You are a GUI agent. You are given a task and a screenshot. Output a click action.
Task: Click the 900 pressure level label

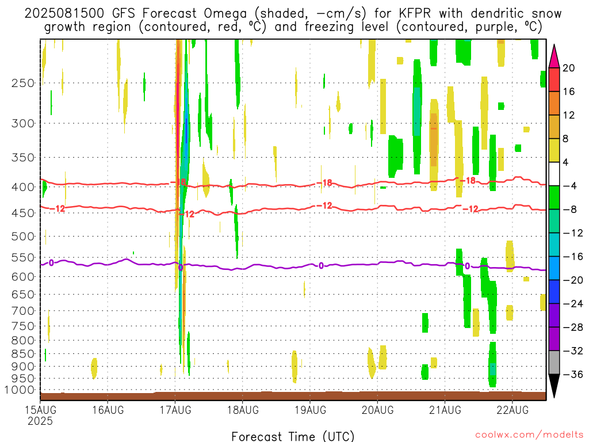point(23,367)
